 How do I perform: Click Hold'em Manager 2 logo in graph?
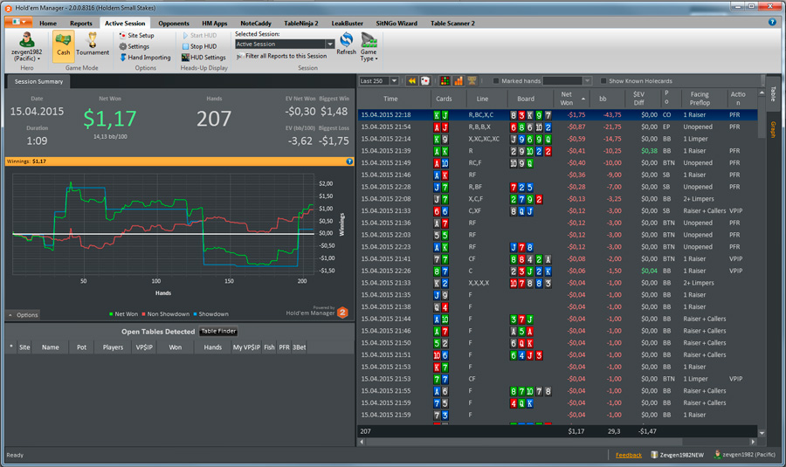pos(342,312)
